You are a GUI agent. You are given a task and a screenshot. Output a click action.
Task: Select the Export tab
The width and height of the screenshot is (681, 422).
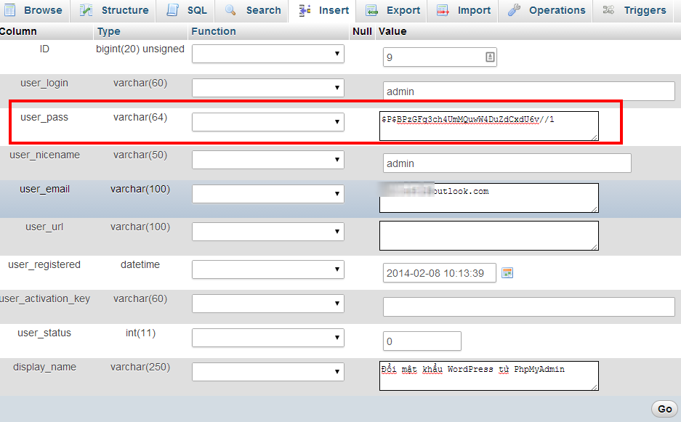tap(393, 10)
